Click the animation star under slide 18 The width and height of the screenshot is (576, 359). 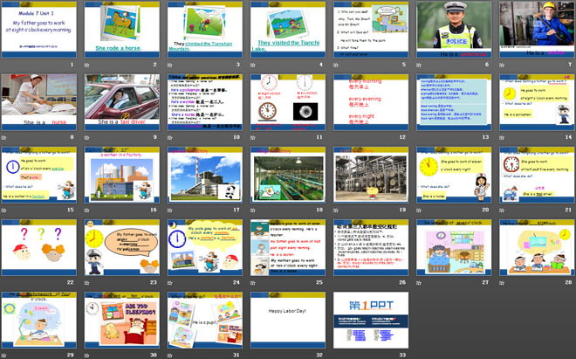click(x=253, y=210)
